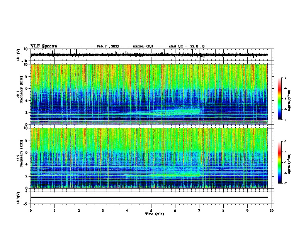Click time axis tick label '4'
This screenshot has width=306, height=236.
127,211
